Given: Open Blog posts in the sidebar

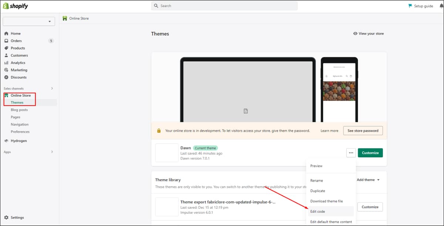Looking at the screenshot, I should [19, 110].
